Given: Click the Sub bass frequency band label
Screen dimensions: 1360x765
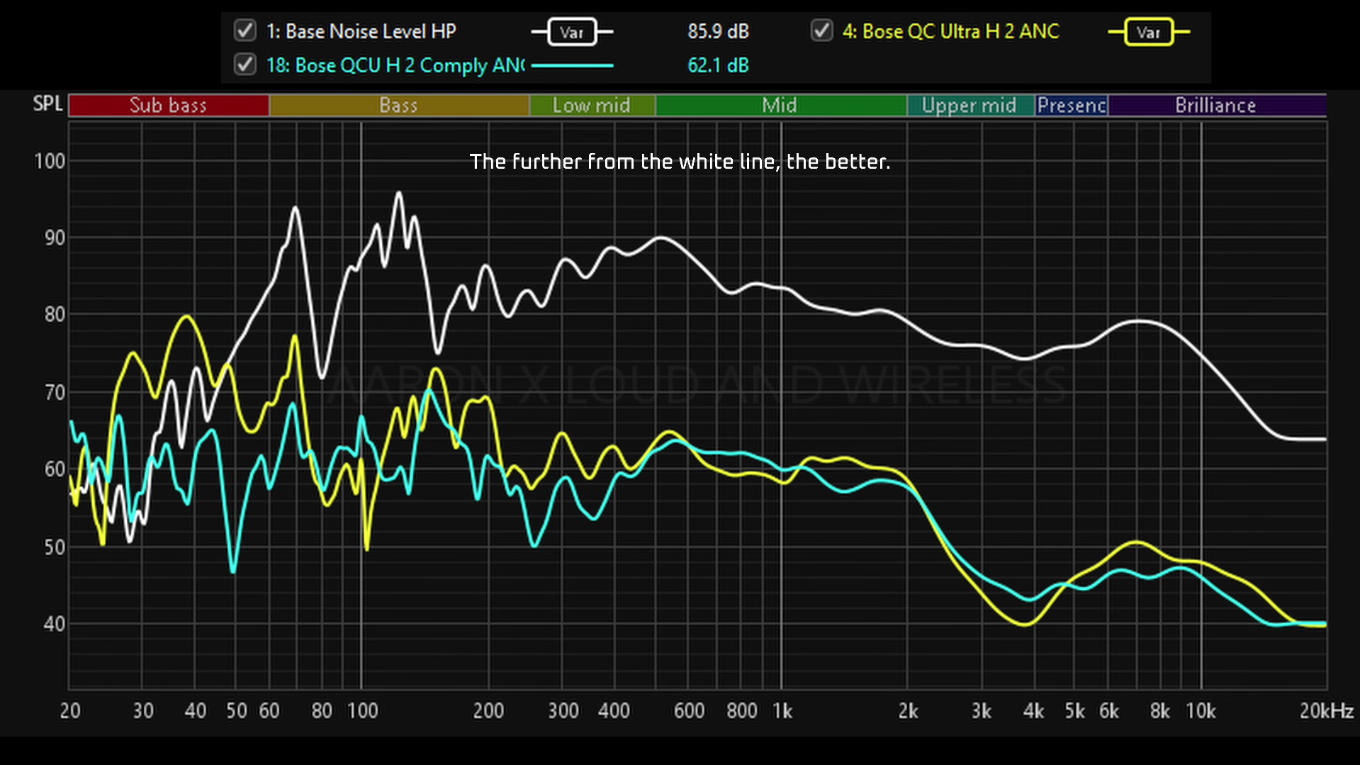Looking at the screenshot, I should (169, 105).
